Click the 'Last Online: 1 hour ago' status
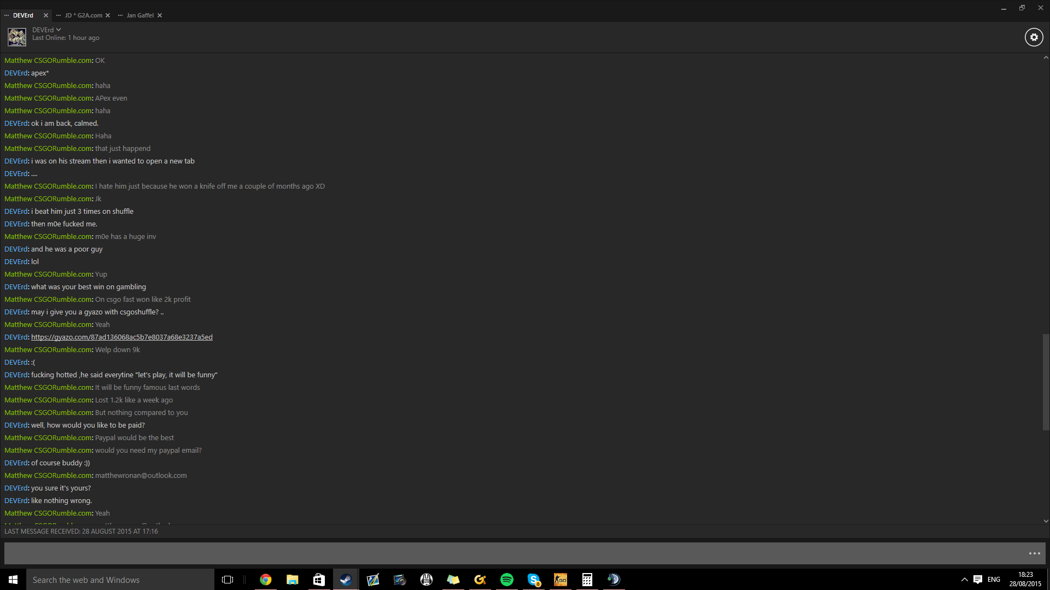Screen dimensions: 1050x590 point(66,38)
